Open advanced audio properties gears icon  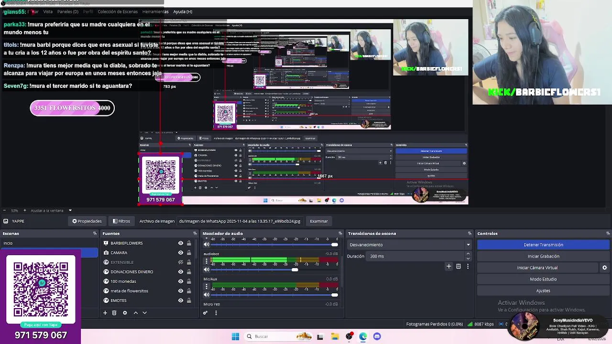tap(206, 313)
